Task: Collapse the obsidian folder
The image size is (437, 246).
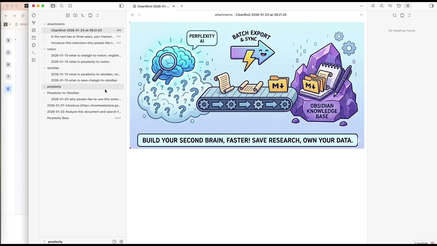Action: pos(44,68)
